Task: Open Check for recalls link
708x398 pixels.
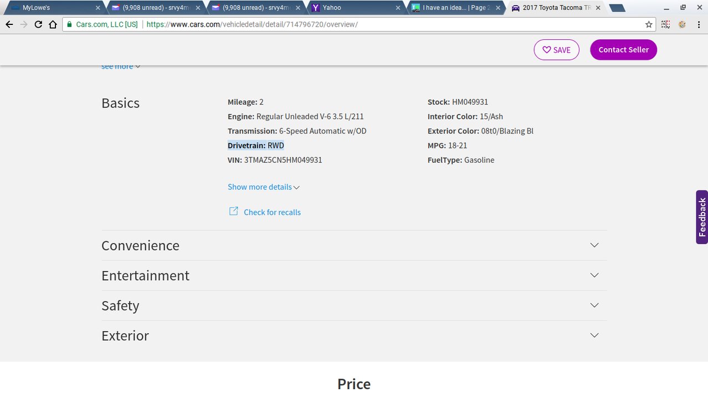Action: (x=272, y=212)
